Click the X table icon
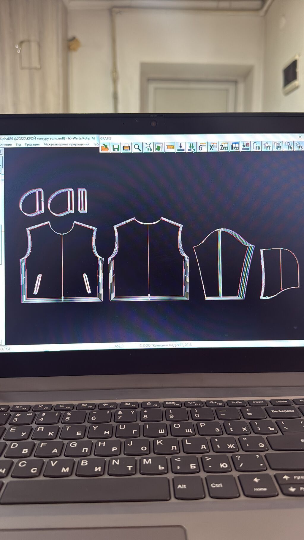 (213, 146)
